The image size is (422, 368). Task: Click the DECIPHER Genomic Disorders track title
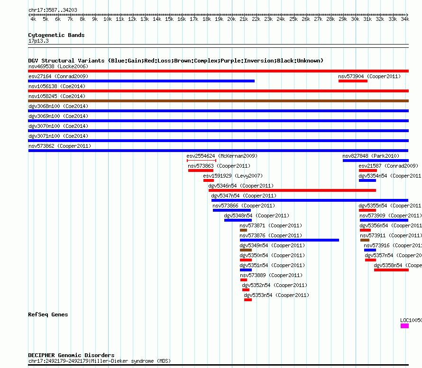71,355
